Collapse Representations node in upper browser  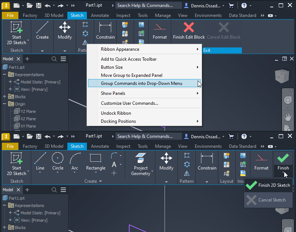pos(4,75)
